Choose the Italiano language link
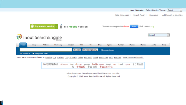This screenshot has height=105, width=186. 61,57
